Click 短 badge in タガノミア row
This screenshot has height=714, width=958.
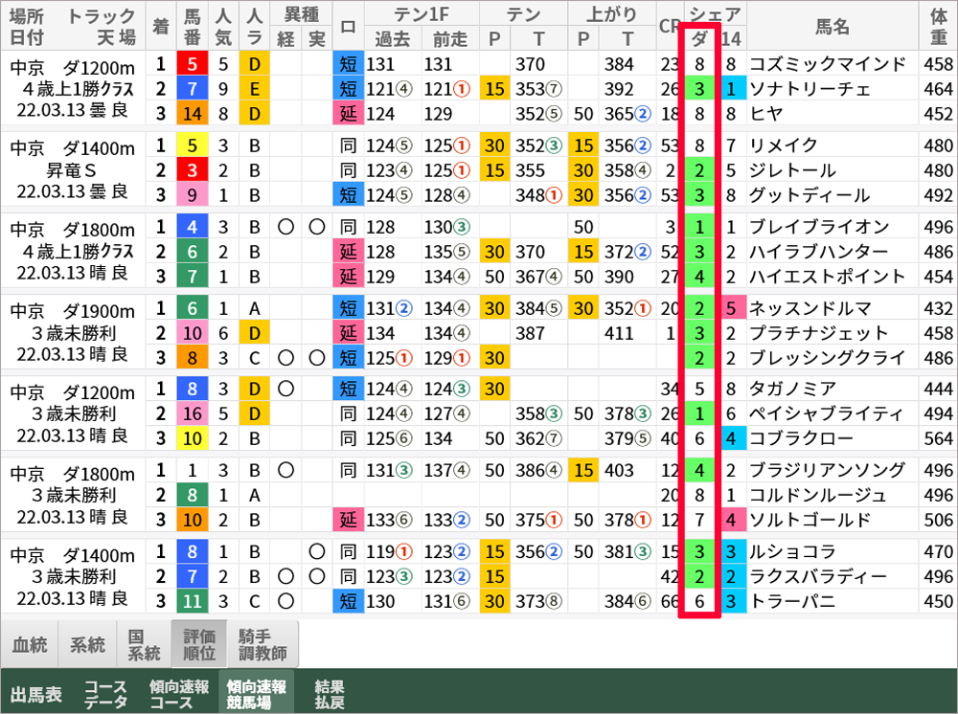349,389
